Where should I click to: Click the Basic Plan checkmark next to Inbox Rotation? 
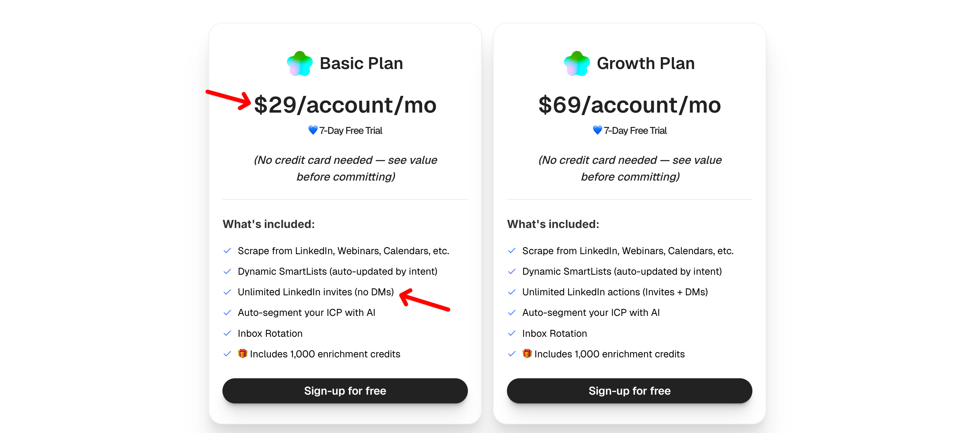pyautogui.click(x=228, y=333)
